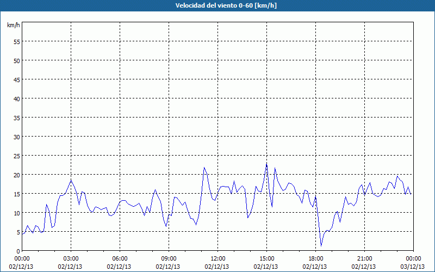Click the wind speed peak near 11:00

[204, 168]
